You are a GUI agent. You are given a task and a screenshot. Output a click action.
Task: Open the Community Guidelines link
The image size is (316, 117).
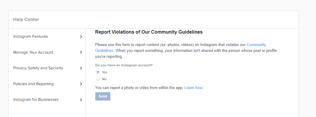tap(256, 45)
